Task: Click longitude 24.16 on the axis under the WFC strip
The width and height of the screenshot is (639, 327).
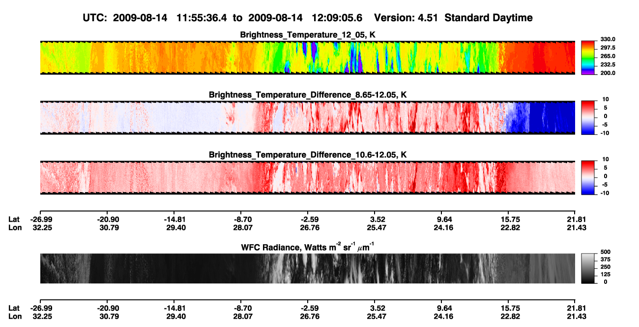Action: [444, 316]
